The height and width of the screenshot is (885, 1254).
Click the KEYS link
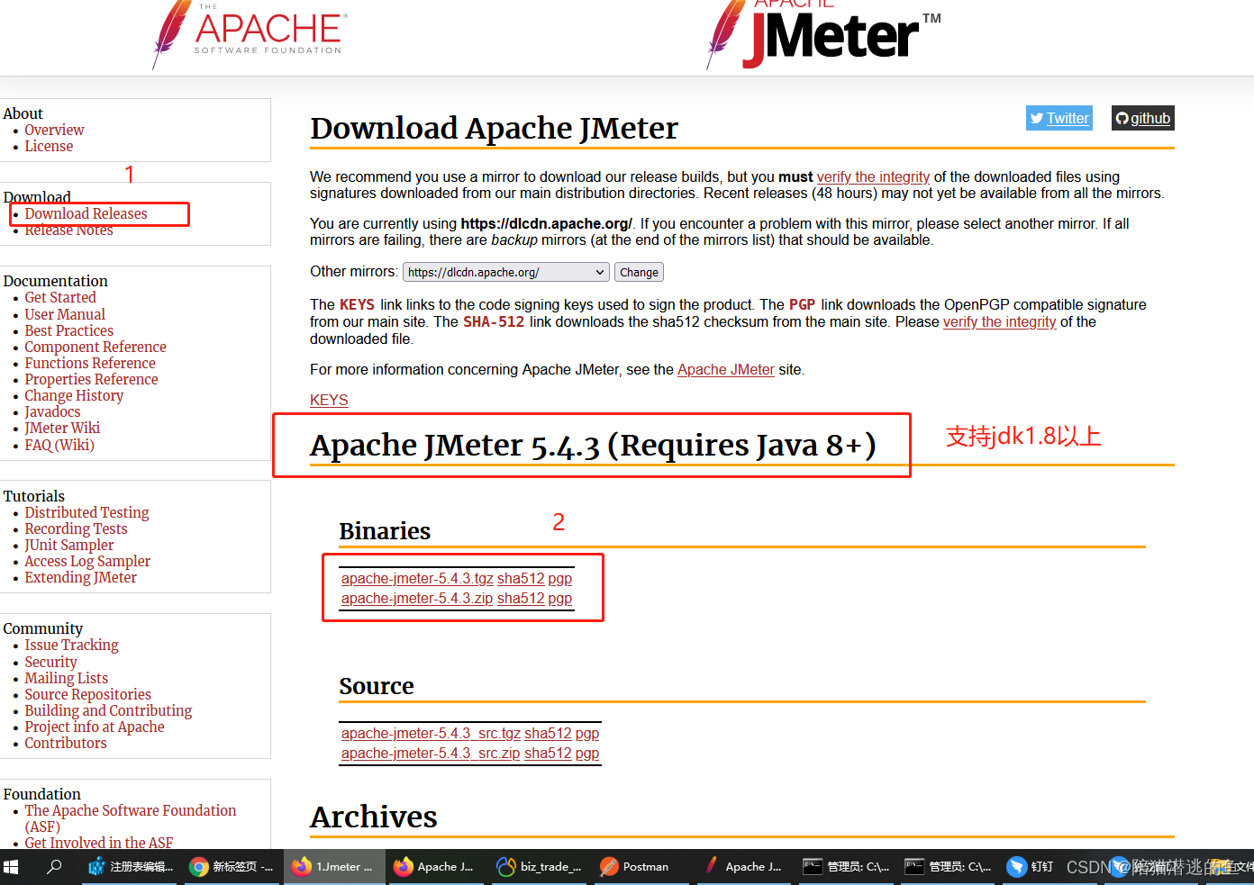pyautogui.click(x=329, y=400)
